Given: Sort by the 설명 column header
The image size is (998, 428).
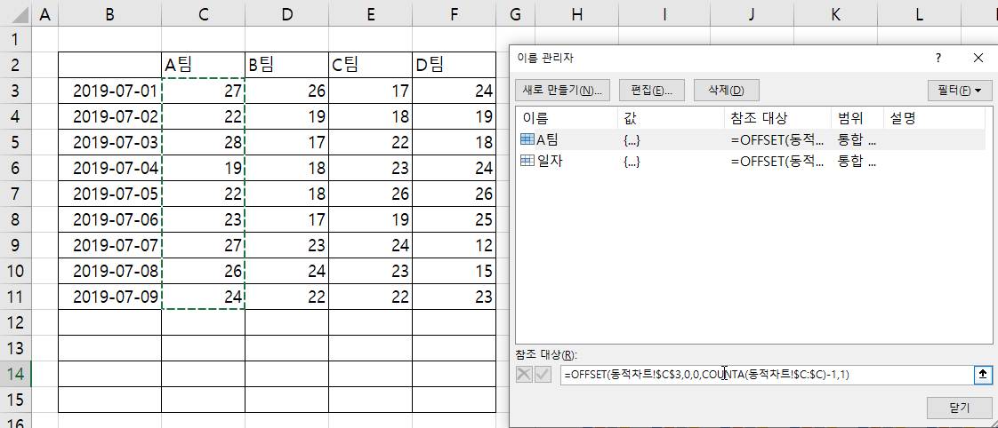Looking at the screenshot, I should 934,118.
